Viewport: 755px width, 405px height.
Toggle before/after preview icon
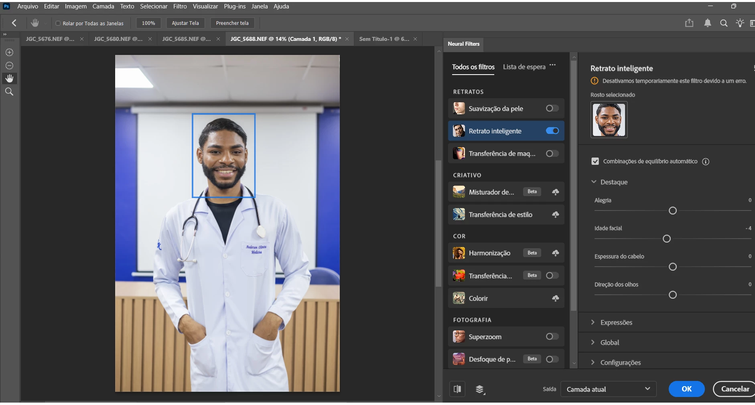coord(457,389)
